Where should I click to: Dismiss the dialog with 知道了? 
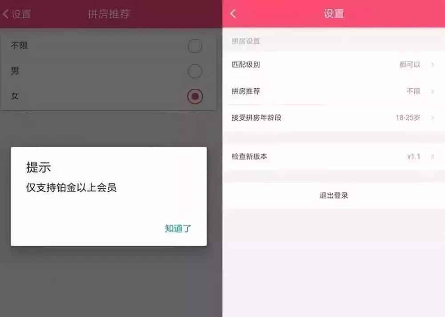pos(178,228)
